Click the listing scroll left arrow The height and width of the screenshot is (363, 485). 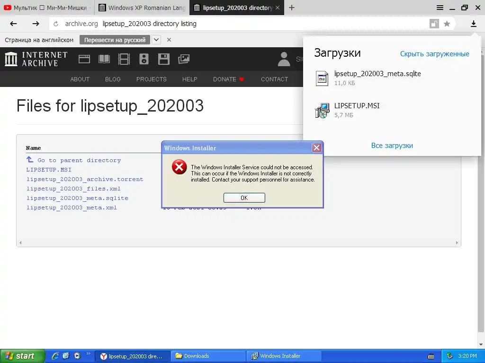[20, 242]
